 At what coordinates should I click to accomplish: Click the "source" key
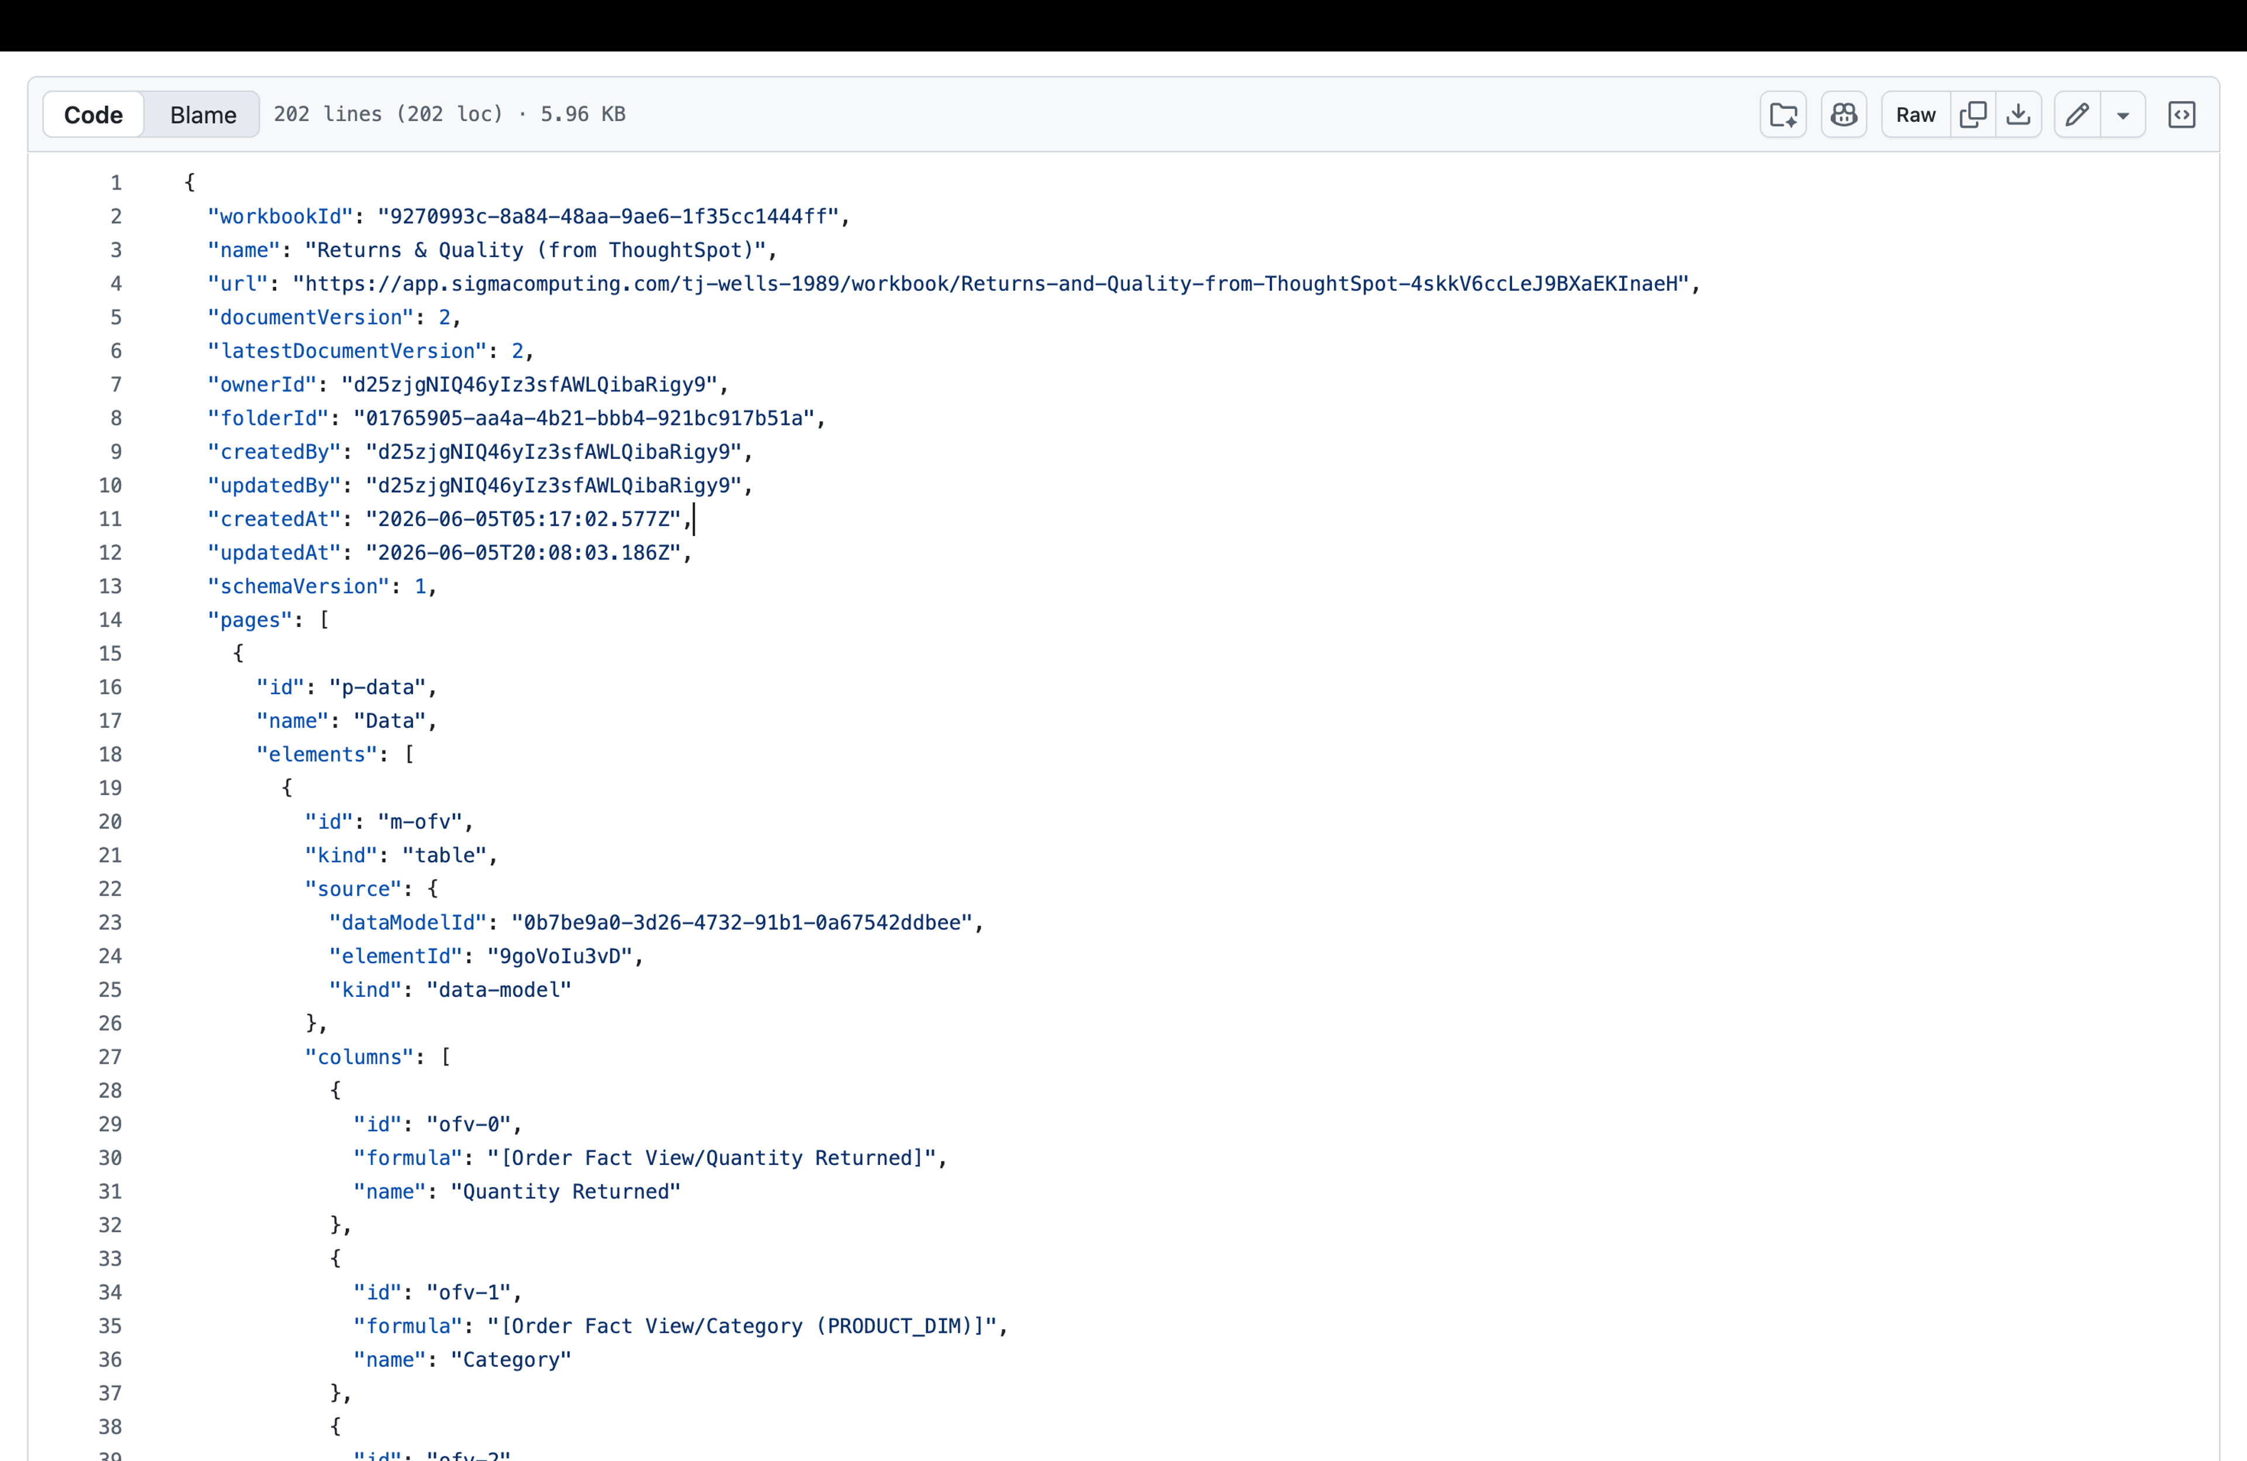(x=353, y=889)
